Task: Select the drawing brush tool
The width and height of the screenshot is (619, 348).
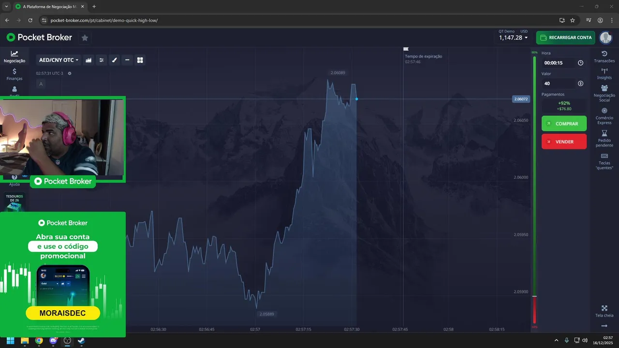Action: coord(115,60)
